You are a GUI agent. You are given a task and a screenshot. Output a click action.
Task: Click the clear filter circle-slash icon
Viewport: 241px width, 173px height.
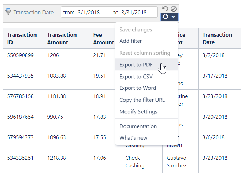[174, 9]
